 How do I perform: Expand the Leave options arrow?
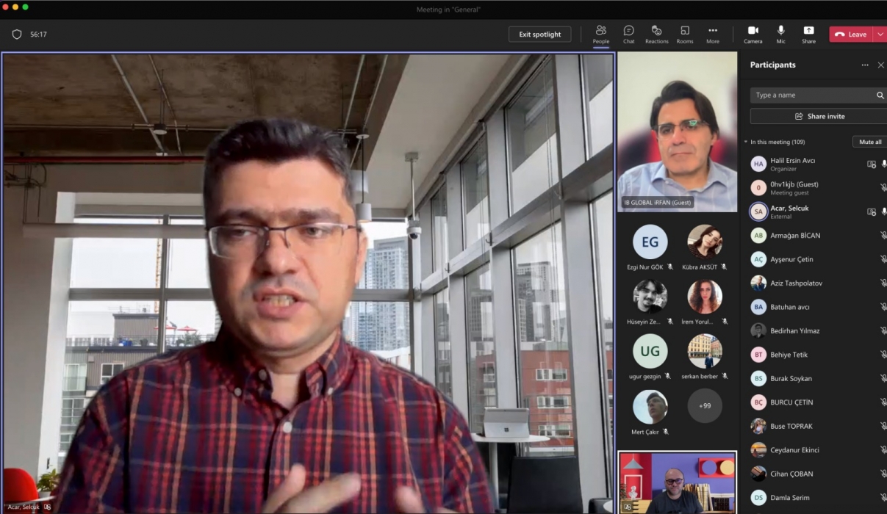(x=880, y=35)
